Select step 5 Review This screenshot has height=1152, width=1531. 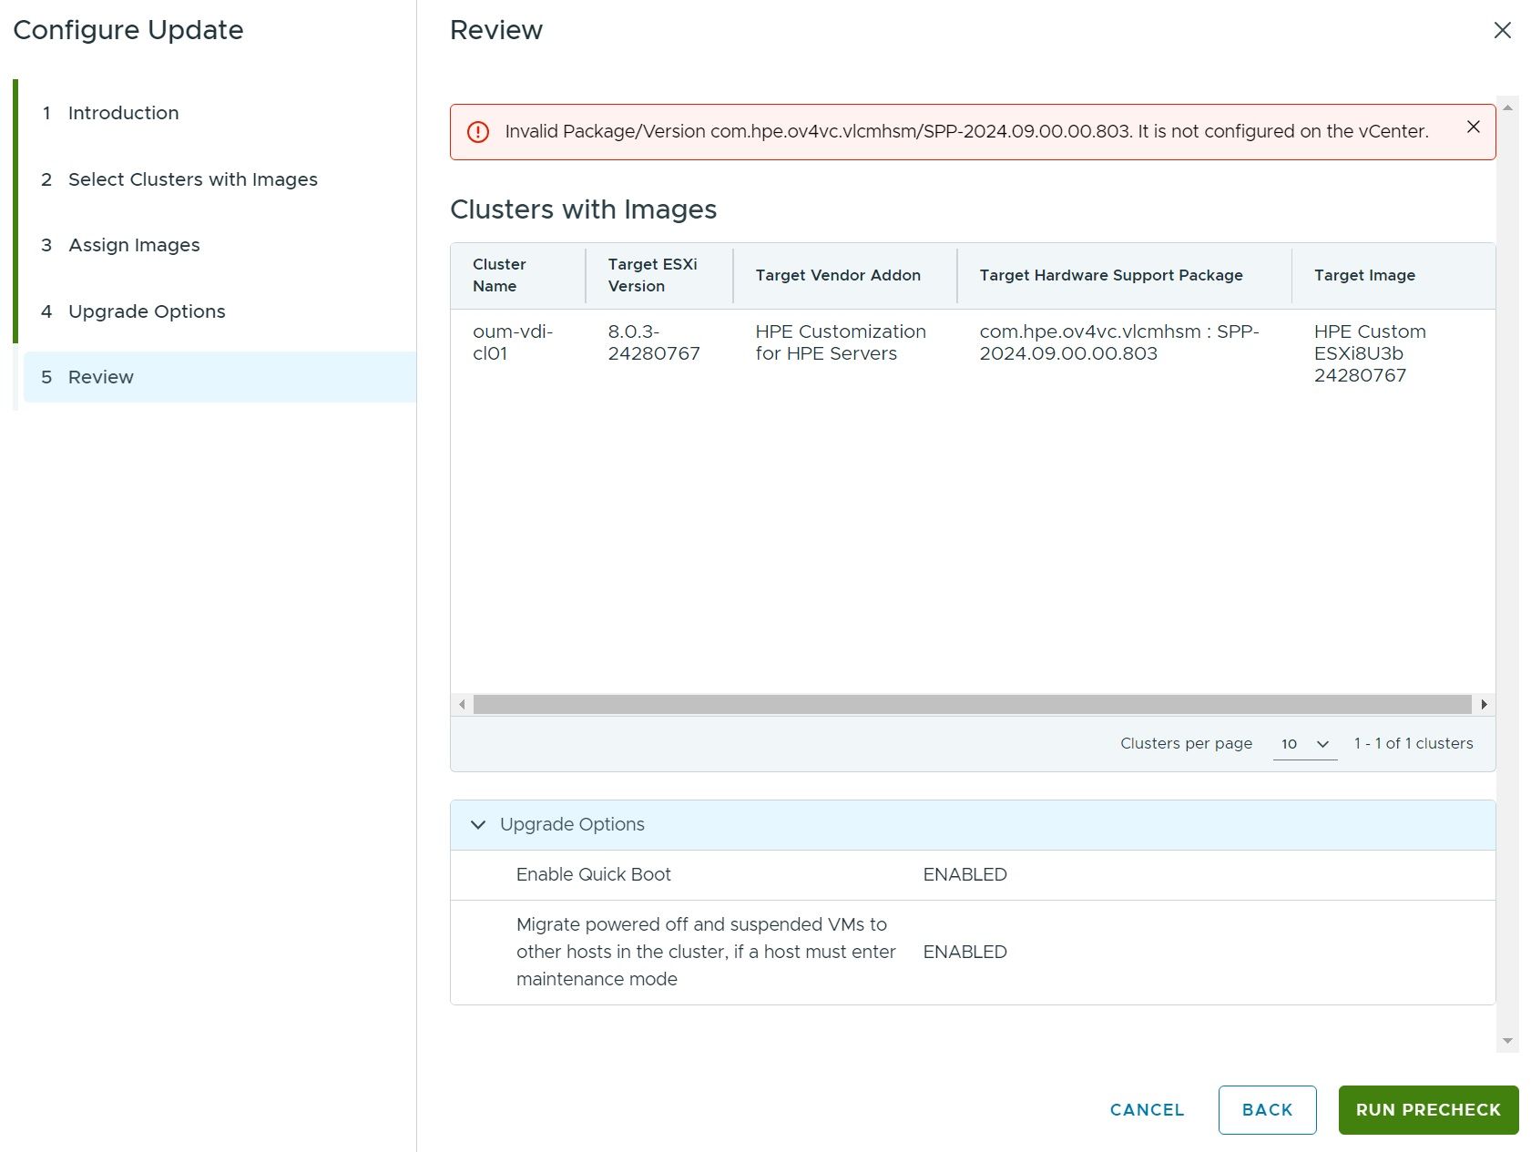point(219,377)
